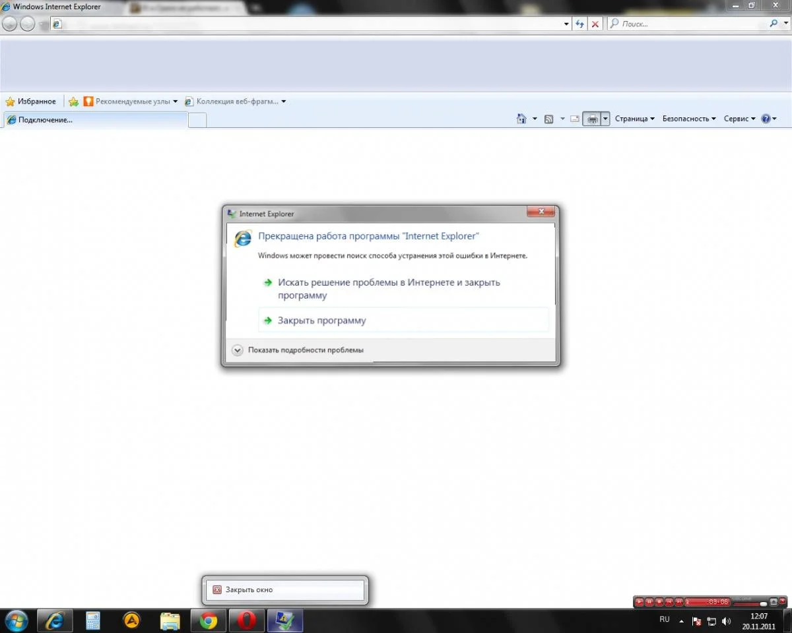
Task: Open the Calculator from the taskbar
Action: pos(93,620)
